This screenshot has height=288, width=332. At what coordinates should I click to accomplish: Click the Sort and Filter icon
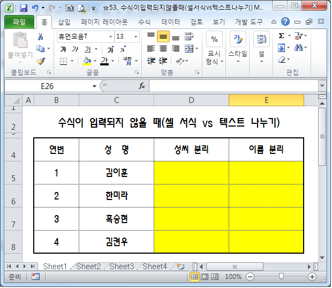pos(298,35)
